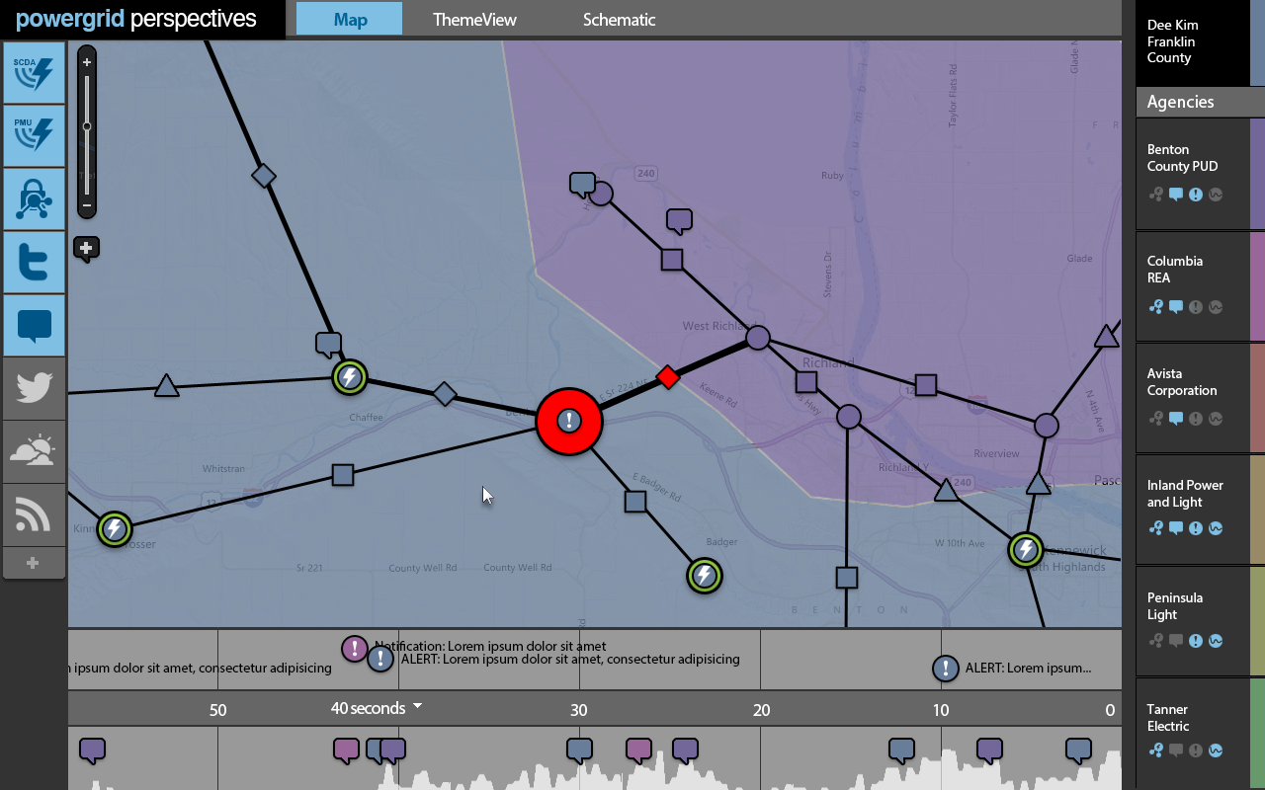Toggle Benton County PUD alerts icon

tap(1196, 195)
